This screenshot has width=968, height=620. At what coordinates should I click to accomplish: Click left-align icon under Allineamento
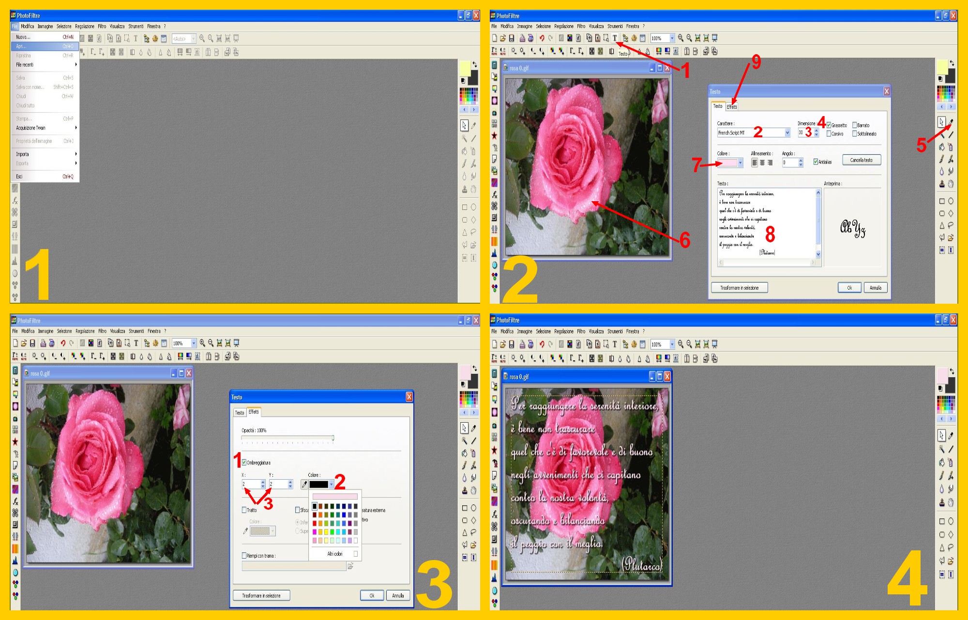click(x=755, y=163)
